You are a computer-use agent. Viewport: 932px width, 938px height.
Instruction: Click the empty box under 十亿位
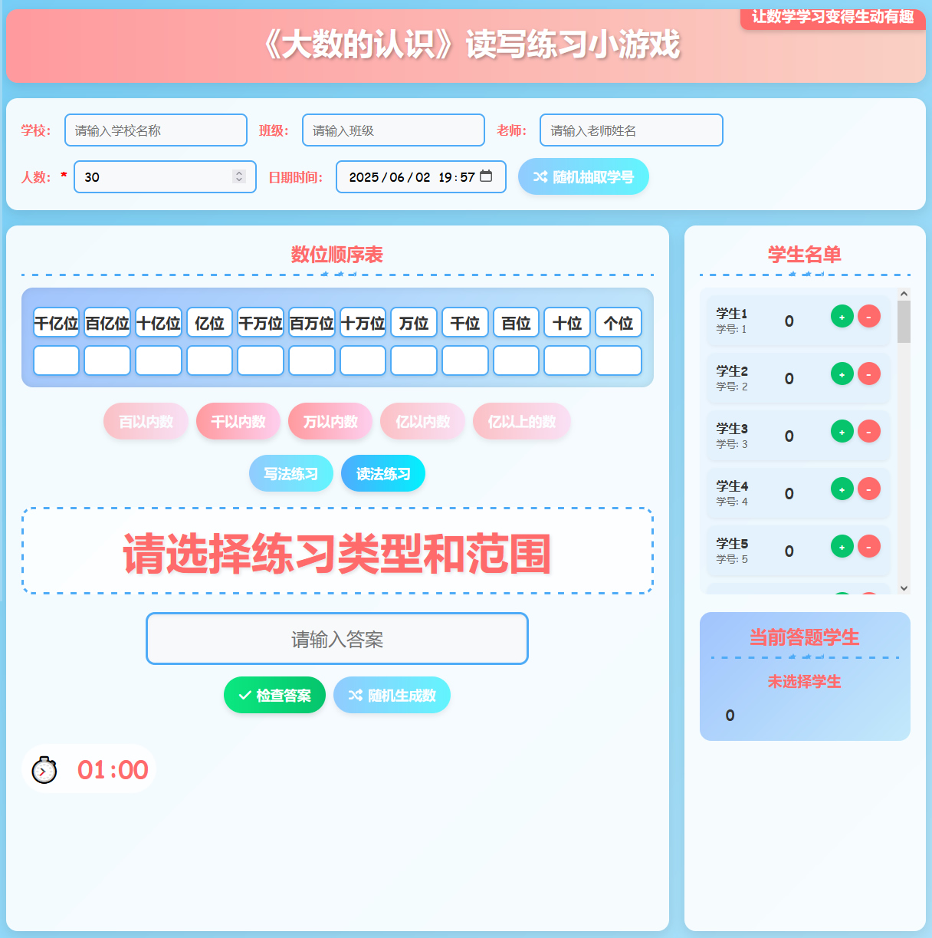tap(159, 360)
